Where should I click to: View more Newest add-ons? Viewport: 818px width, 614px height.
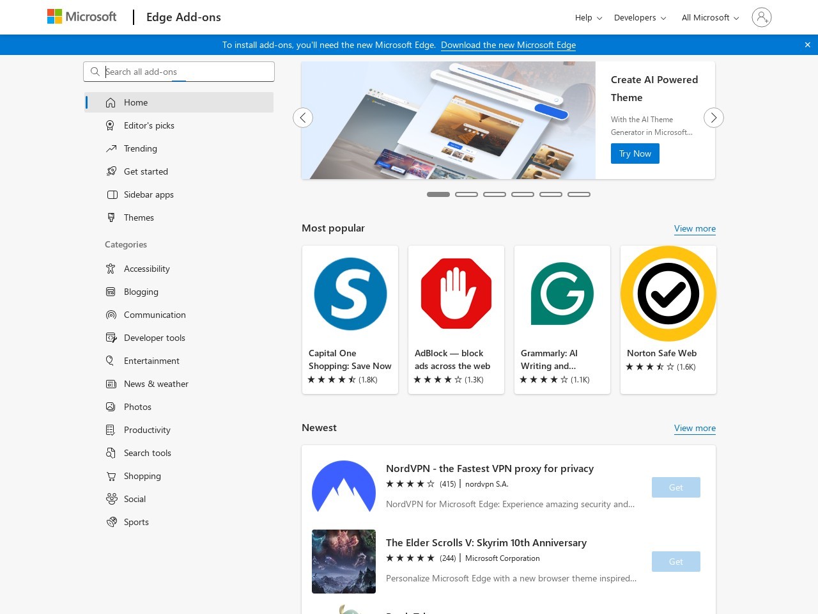tap(695, 428)
